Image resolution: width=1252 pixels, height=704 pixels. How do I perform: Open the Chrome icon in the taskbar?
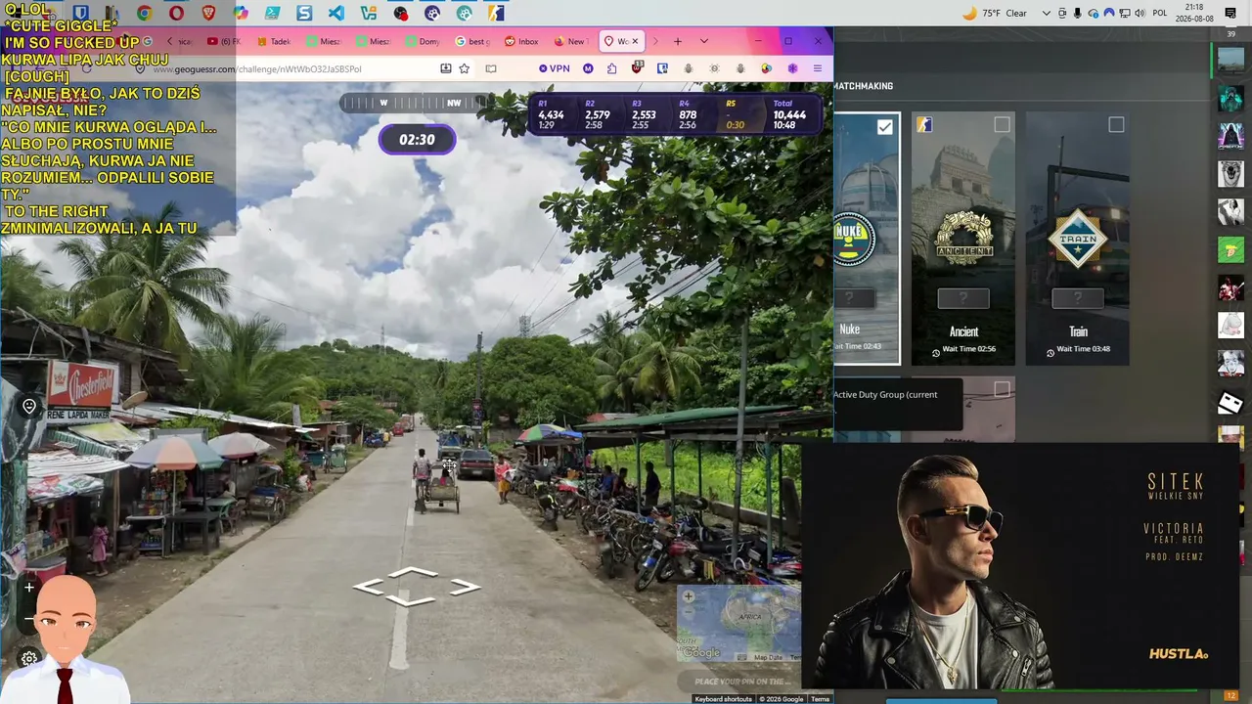coord(144,13)
